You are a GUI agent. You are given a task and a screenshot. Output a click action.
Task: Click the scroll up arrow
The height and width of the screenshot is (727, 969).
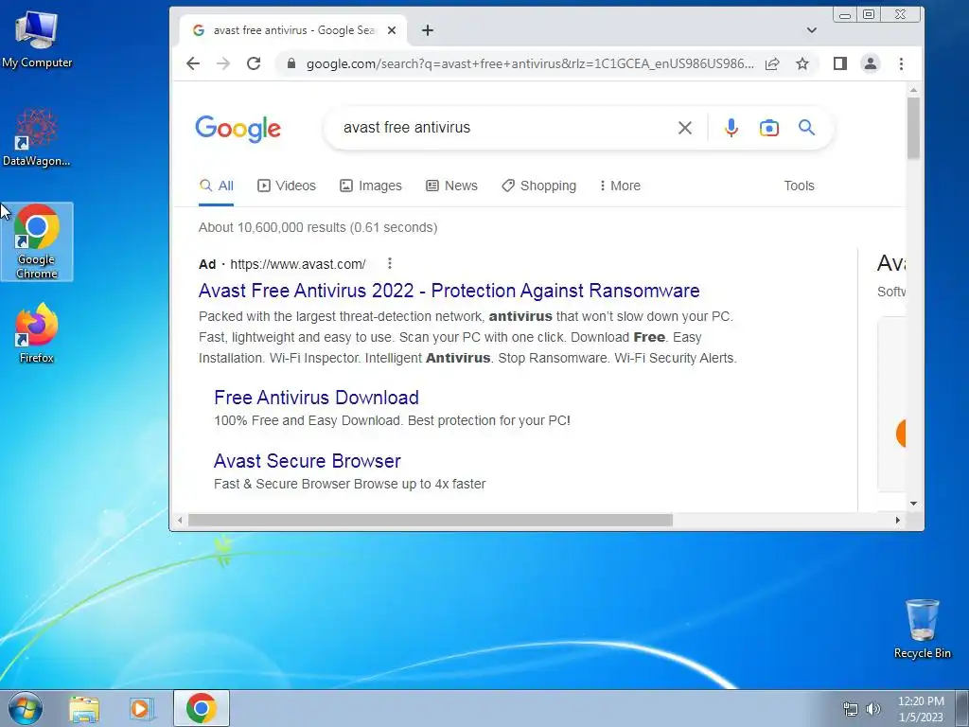[913, 90]
